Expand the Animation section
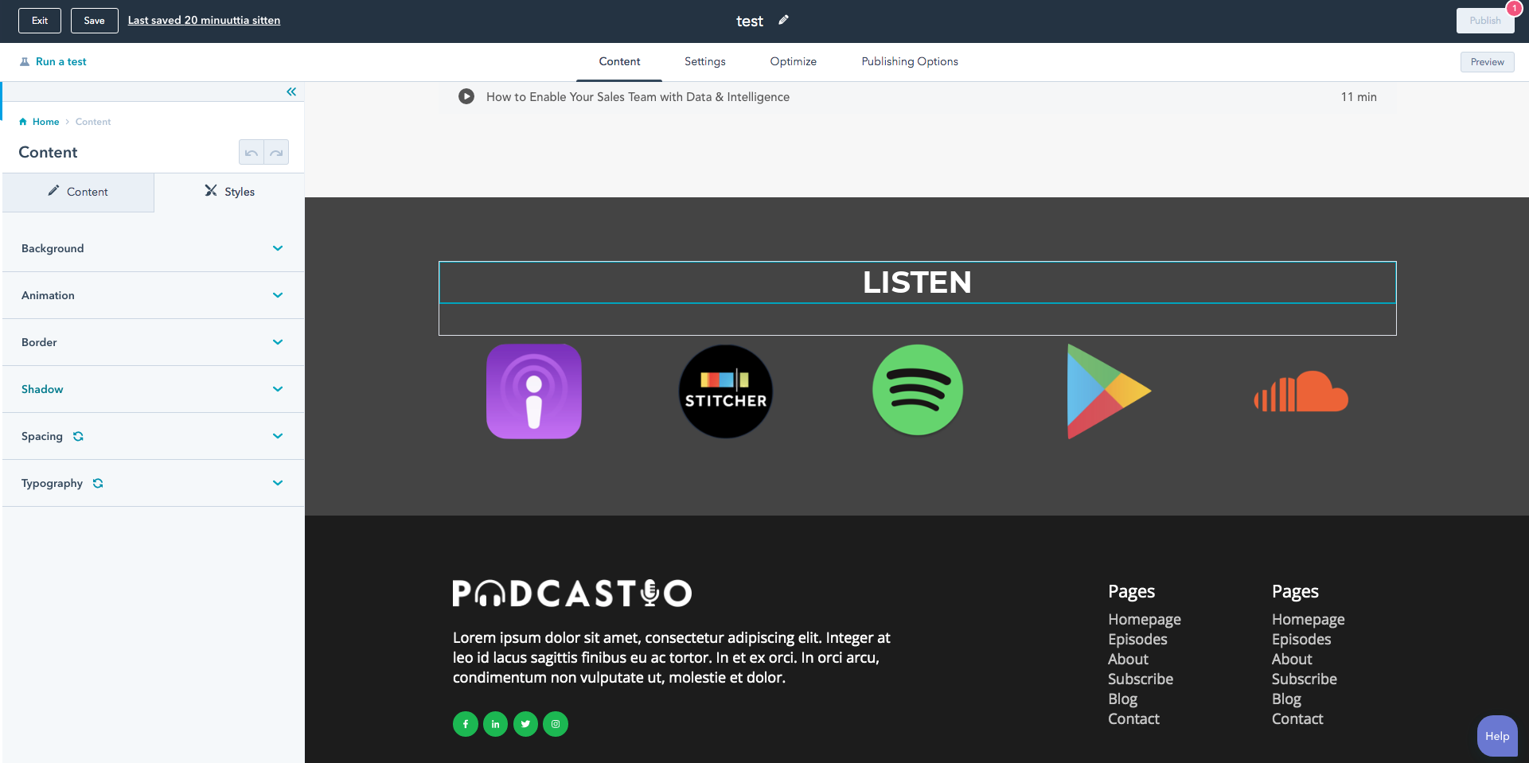 [x=153, y=295]
